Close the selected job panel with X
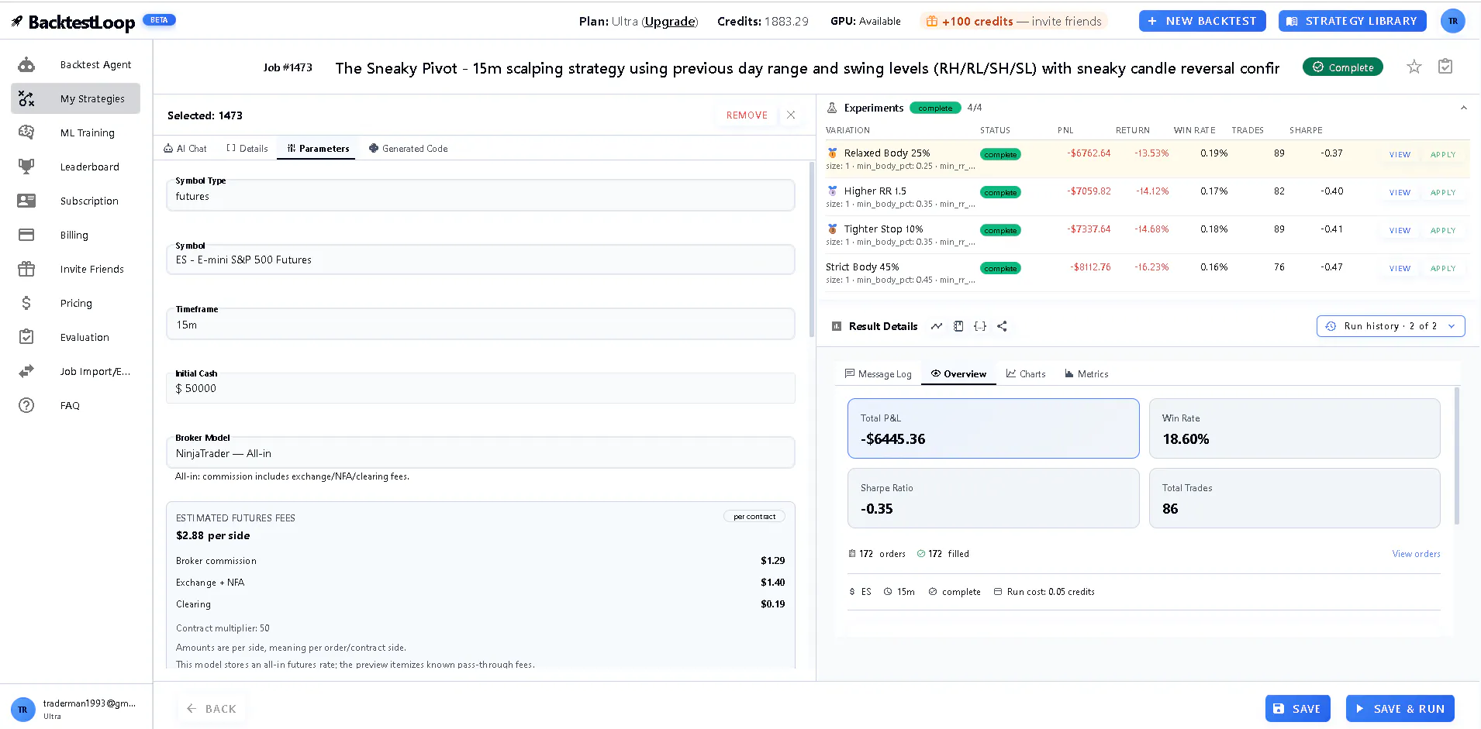The width and height of the screenshot is (1481, 729). (x=791, y=115)
